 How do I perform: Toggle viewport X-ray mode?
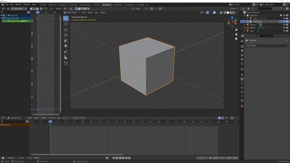pyautogui.click(x=221, y=13)
